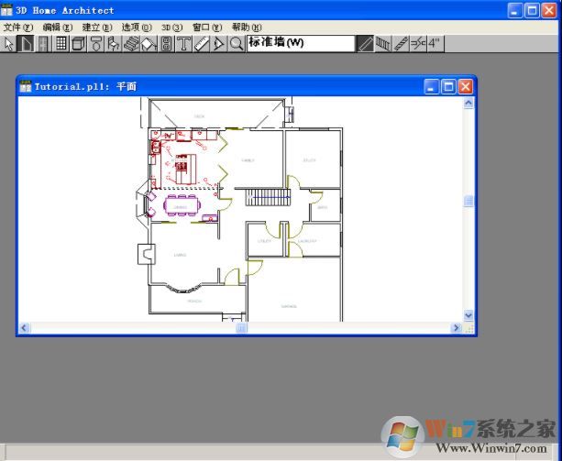Maximize the 3D Home Architect main window
This screenshot has height=461, width=562.
pos(532,10)
